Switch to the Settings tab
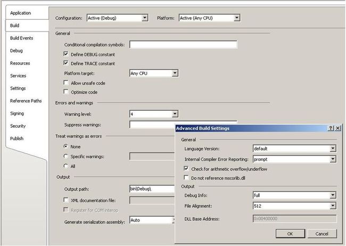The height and width of the screenshot is (246, 346). coord(18,88)
